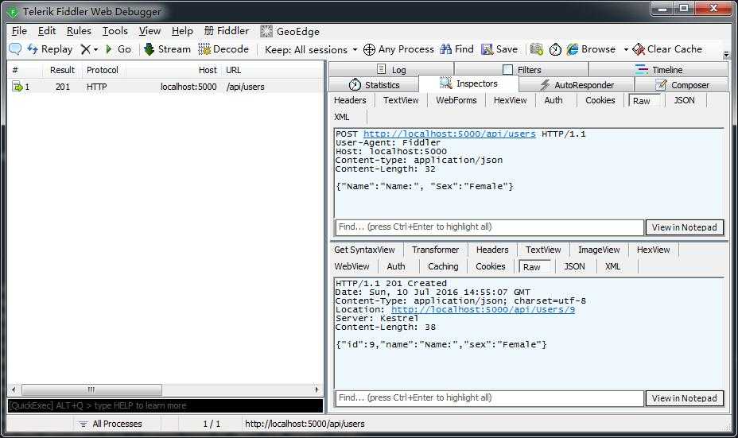Sort sessions by Result column
This screenshot has height=438, width=738.
point(62,70)
